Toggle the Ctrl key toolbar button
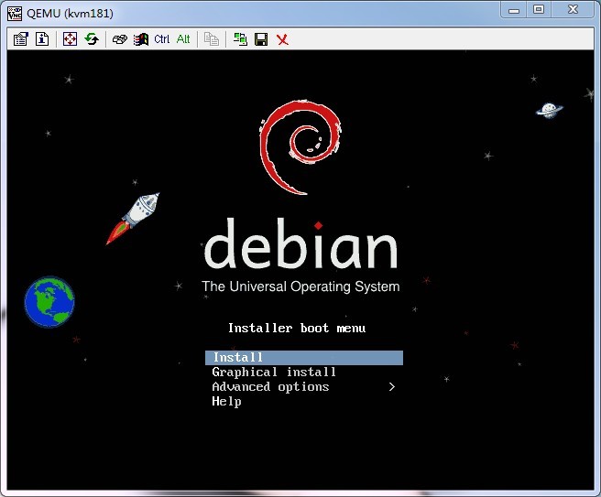 click(162, 38)
